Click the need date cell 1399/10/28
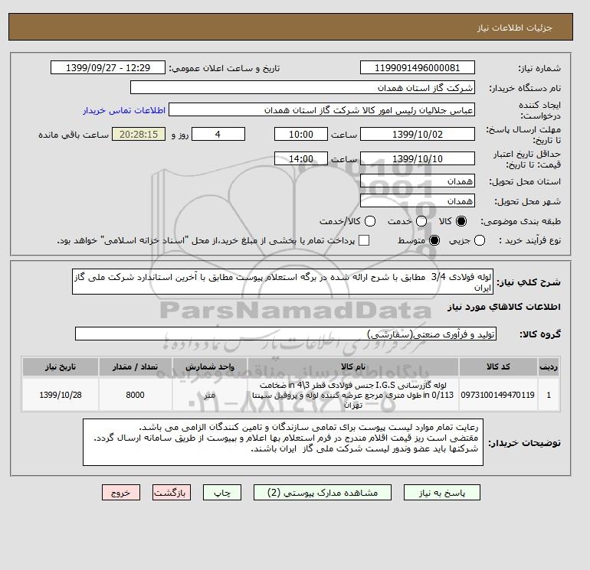 tap(61, 395)
